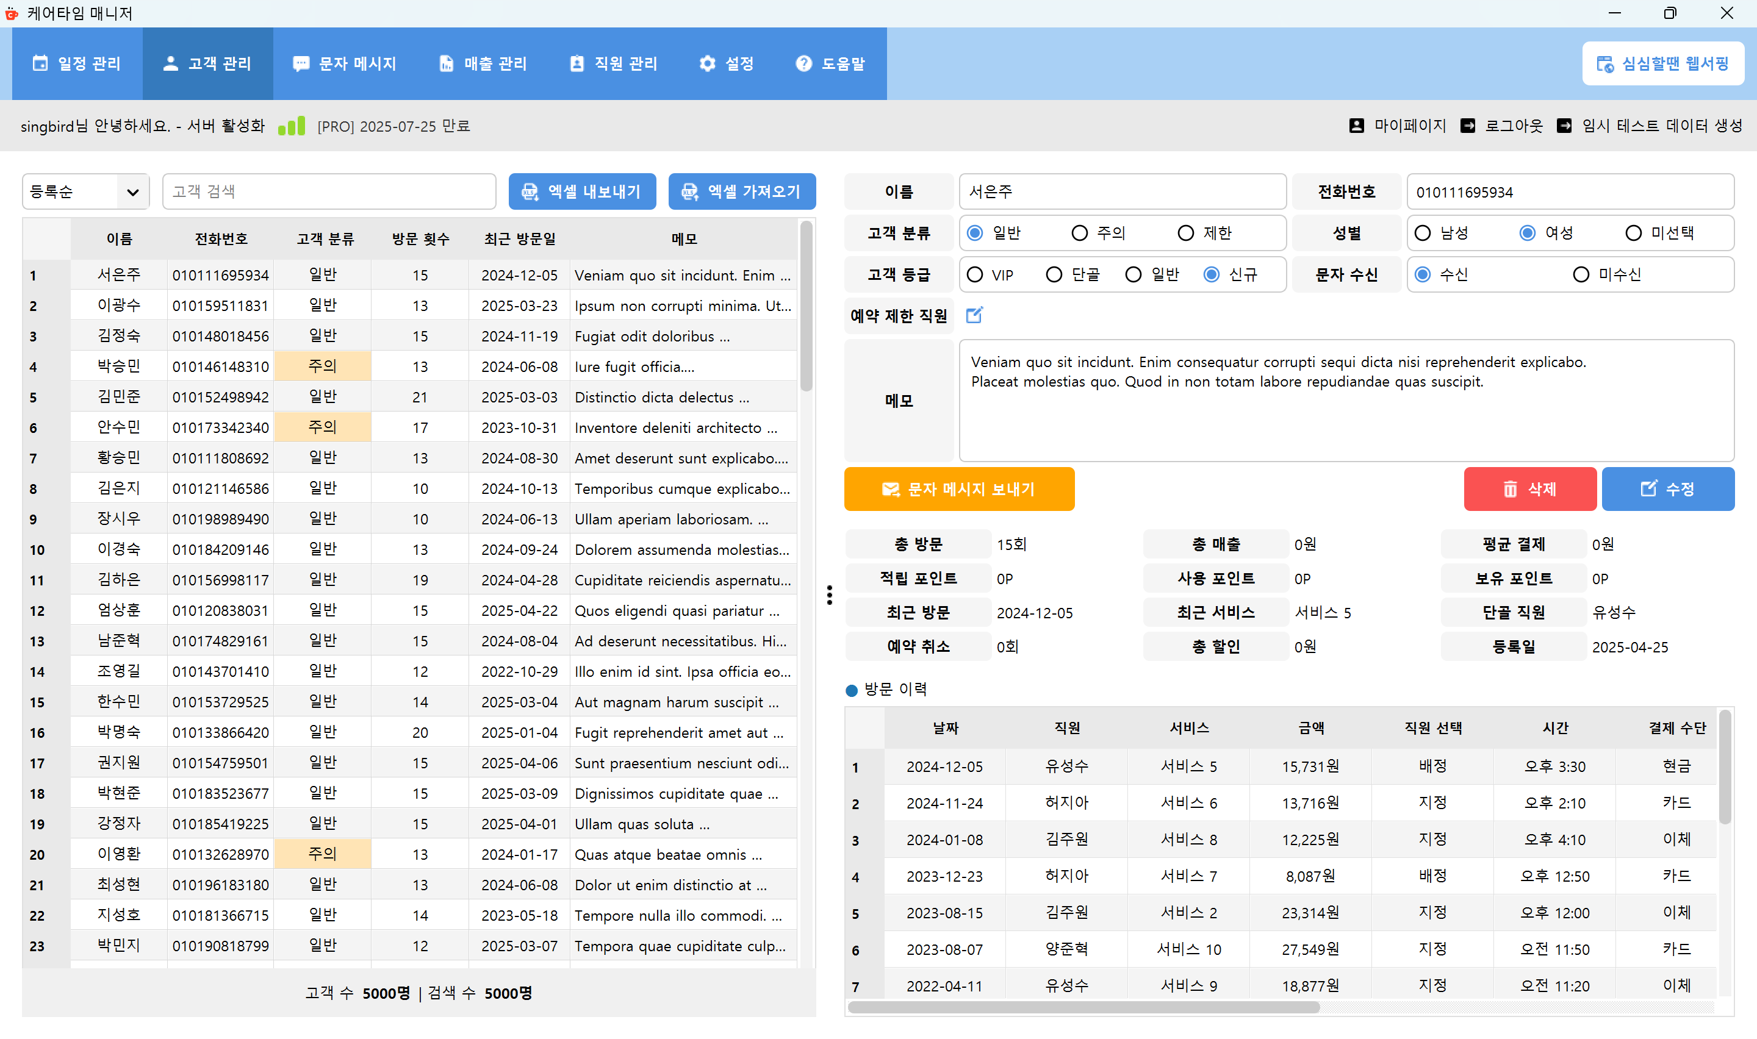Screen dimensions: 1757x1039
Task: Click the 마이페이지 profile icon
Action: point(1356,126)
